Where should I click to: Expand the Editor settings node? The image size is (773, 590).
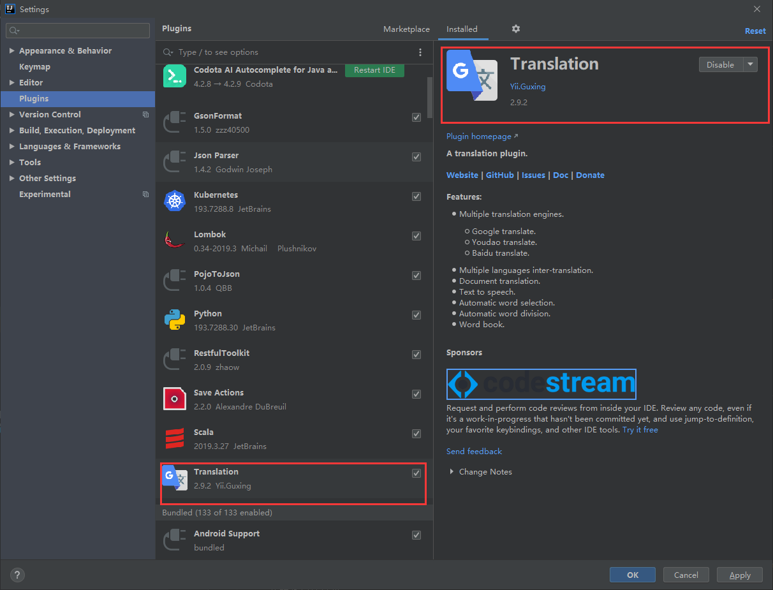pos(12,83)
